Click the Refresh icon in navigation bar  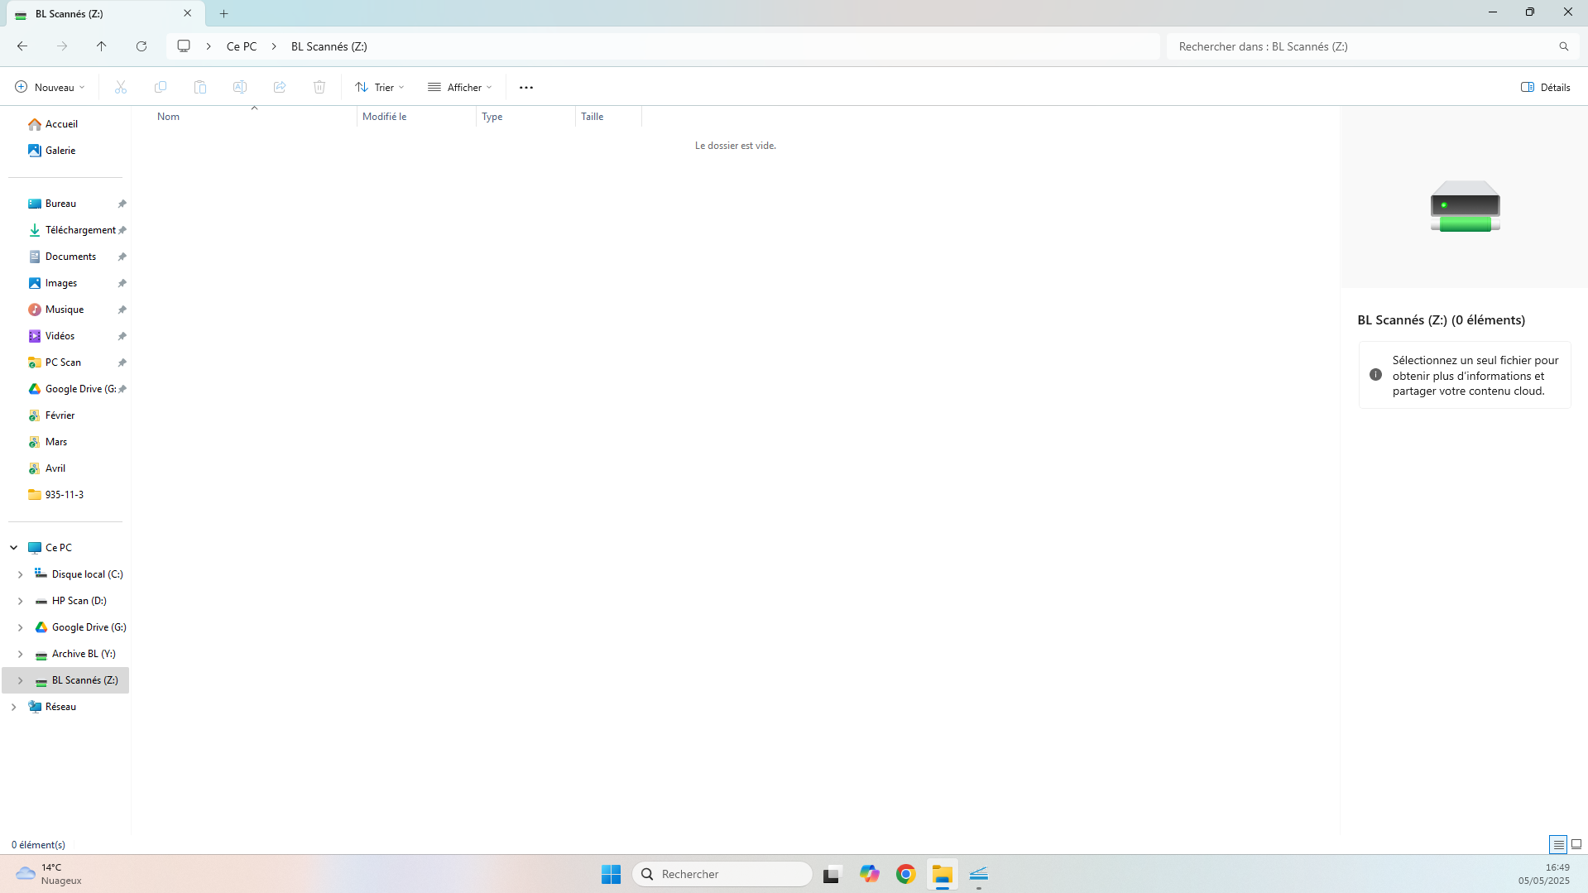[x=142, y=46]
